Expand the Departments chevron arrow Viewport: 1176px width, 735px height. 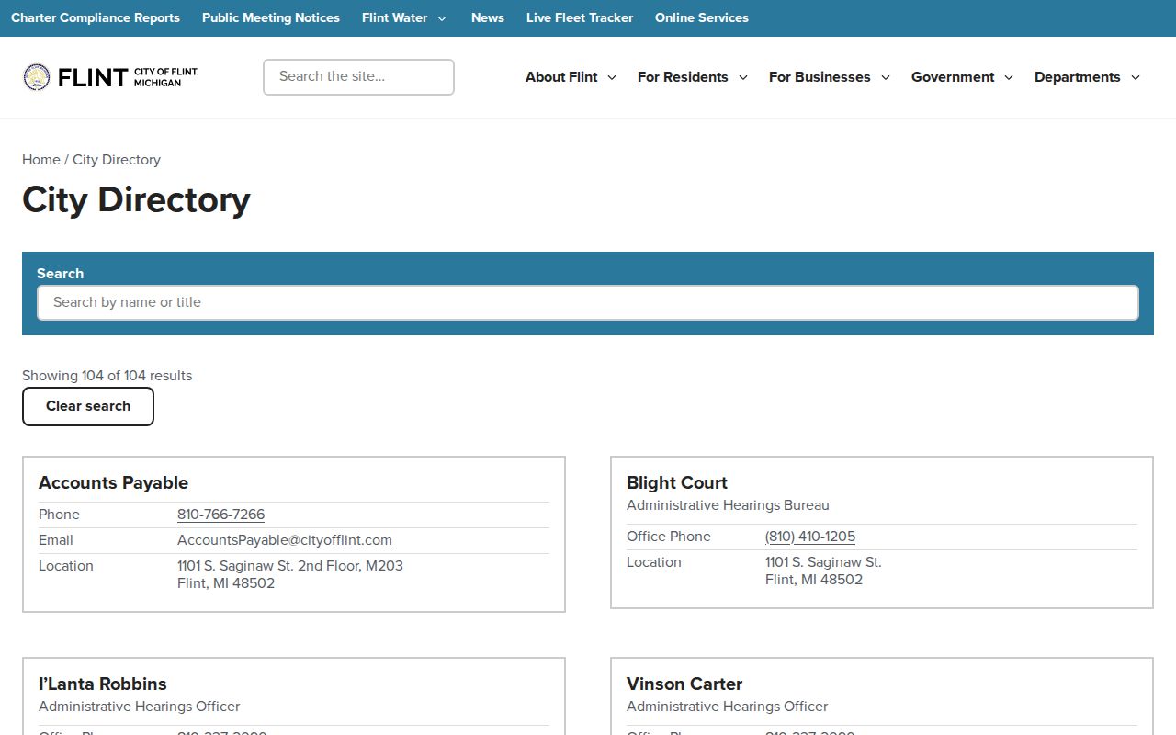tap(1136, 77)
